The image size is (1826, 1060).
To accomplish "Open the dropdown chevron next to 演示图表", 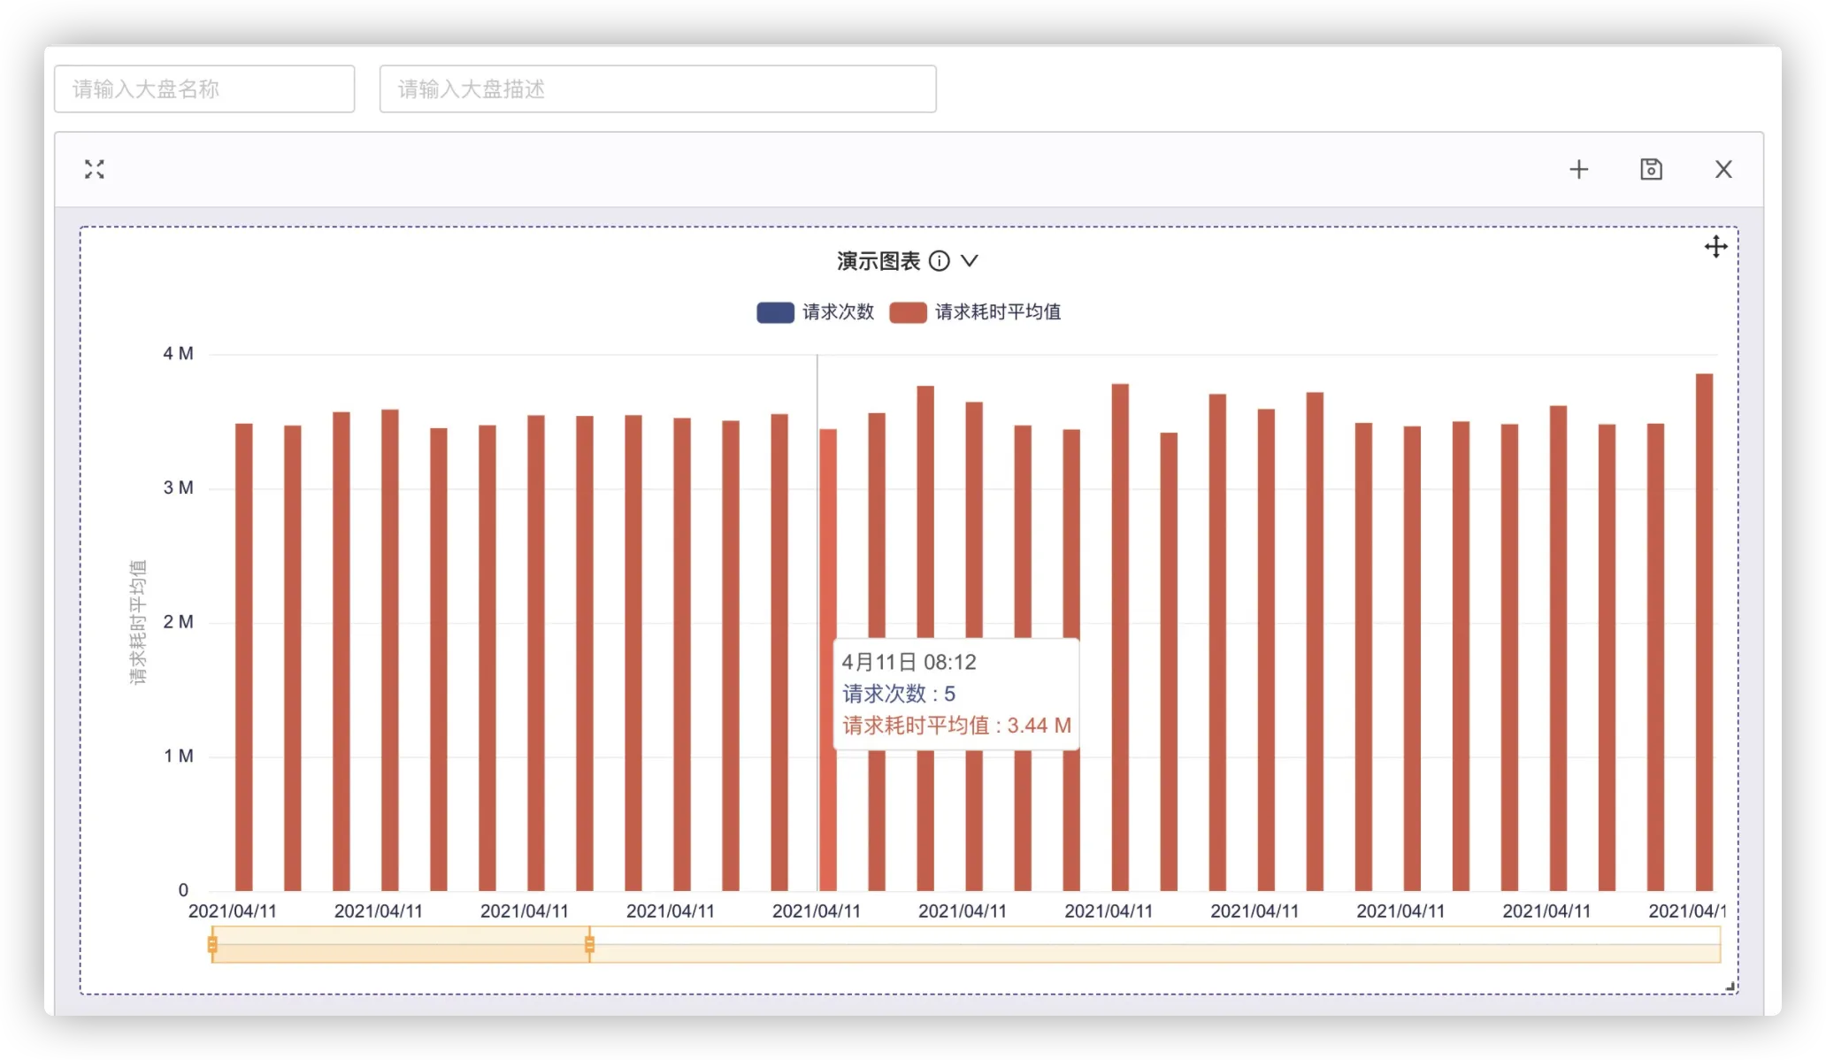I will pyautogui.click(x=970, y=261).
